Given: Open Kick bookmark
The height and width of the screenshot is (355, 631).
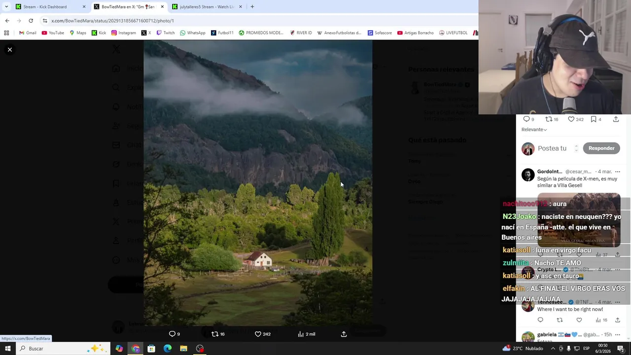Looking at the screenshot, I should pos(99,33).
